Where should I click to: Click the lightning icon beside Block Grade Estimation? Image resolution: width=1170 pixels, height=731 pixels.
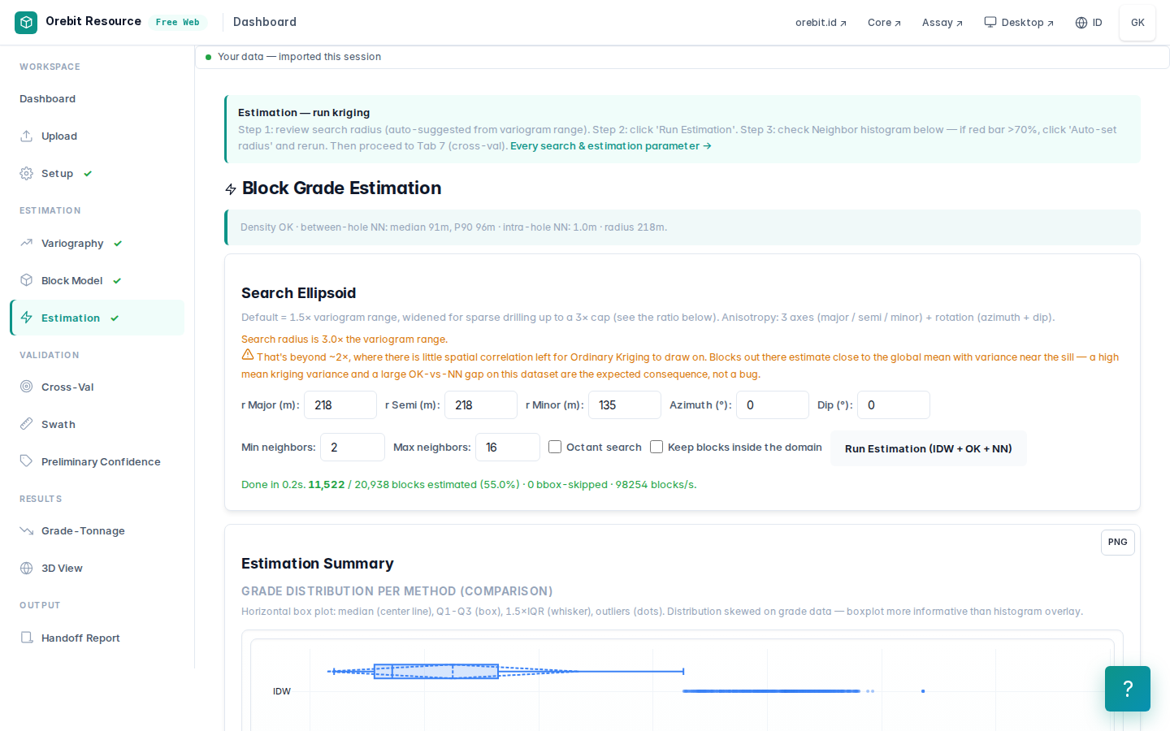pyautogui.click(x=231, y=189)
